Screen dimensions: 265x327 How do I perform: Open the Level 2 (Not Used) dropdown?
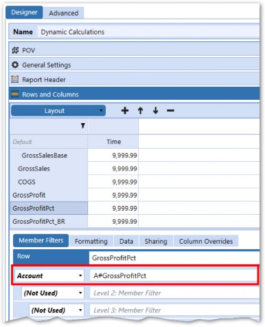point(53,293)
